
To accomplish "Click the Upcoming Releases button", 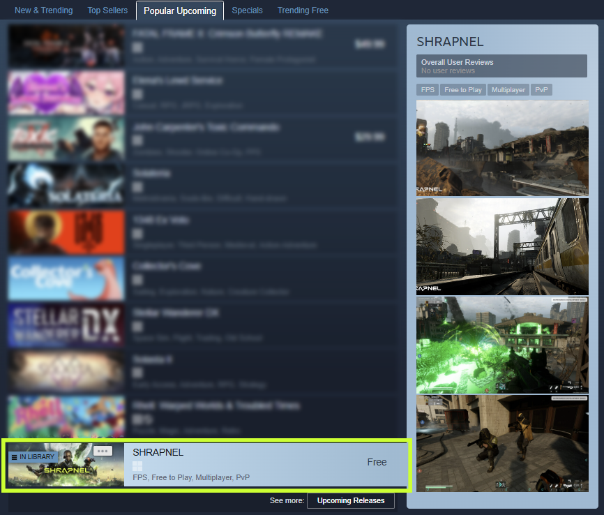I will pyautogui.click(x=351, y=500).
